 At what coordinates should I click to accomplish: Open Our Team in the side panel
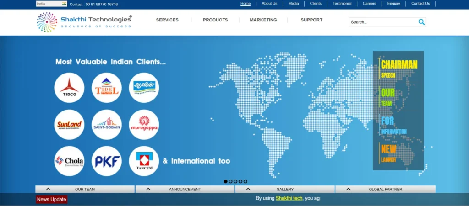click(x=387, y=97)
